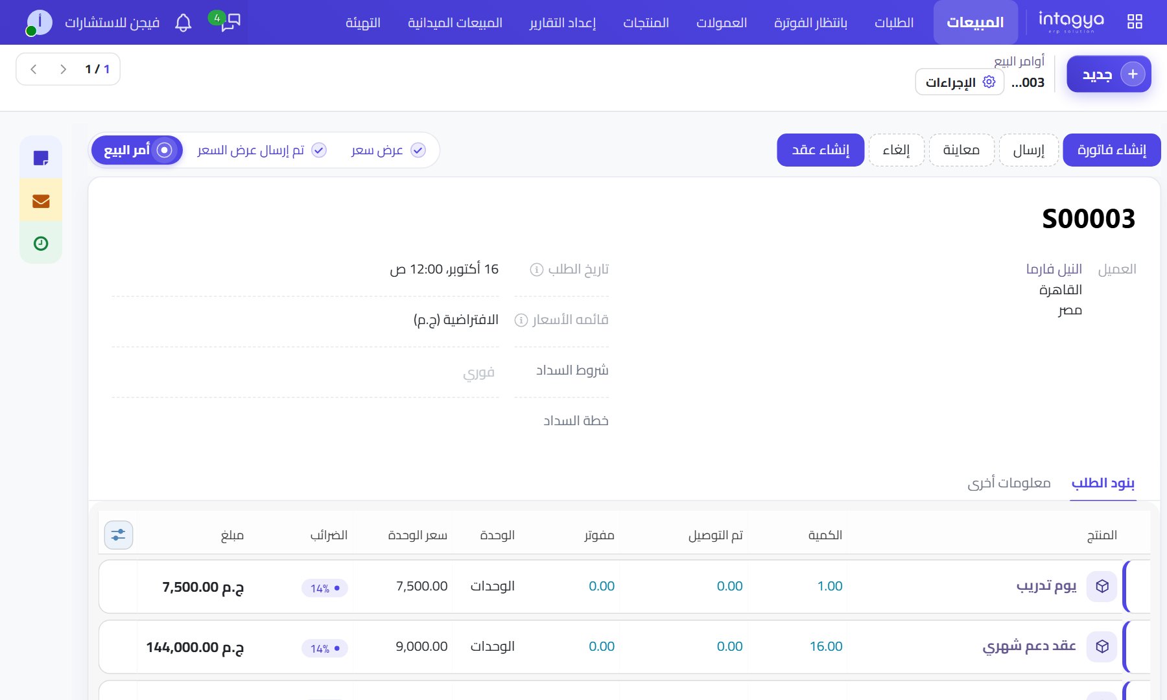Open the user avatar menu
The image size is (1167, 700).
point(40,23)
